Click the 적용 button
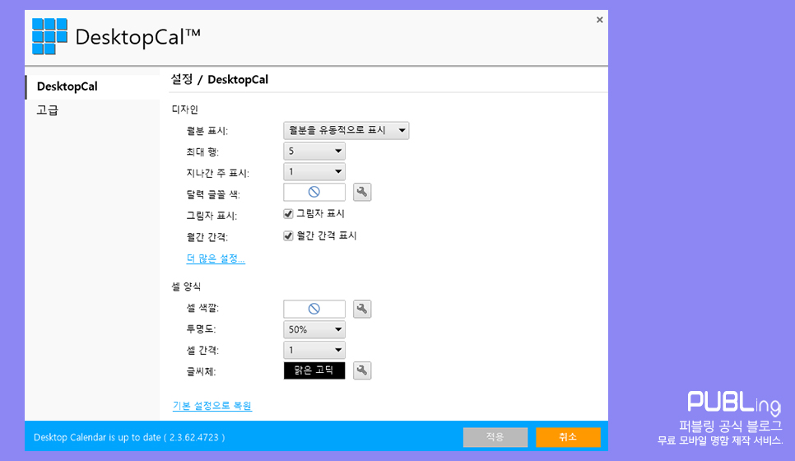Screen dimensions: 795x461 495,437
